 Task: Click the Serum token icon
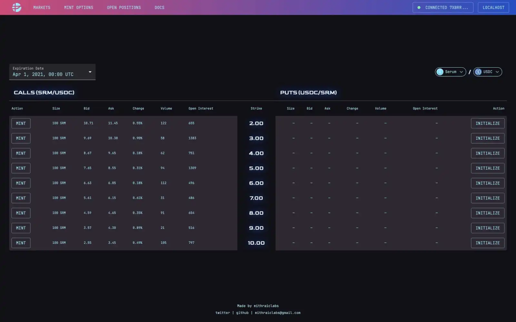click(x=440, y=72)
